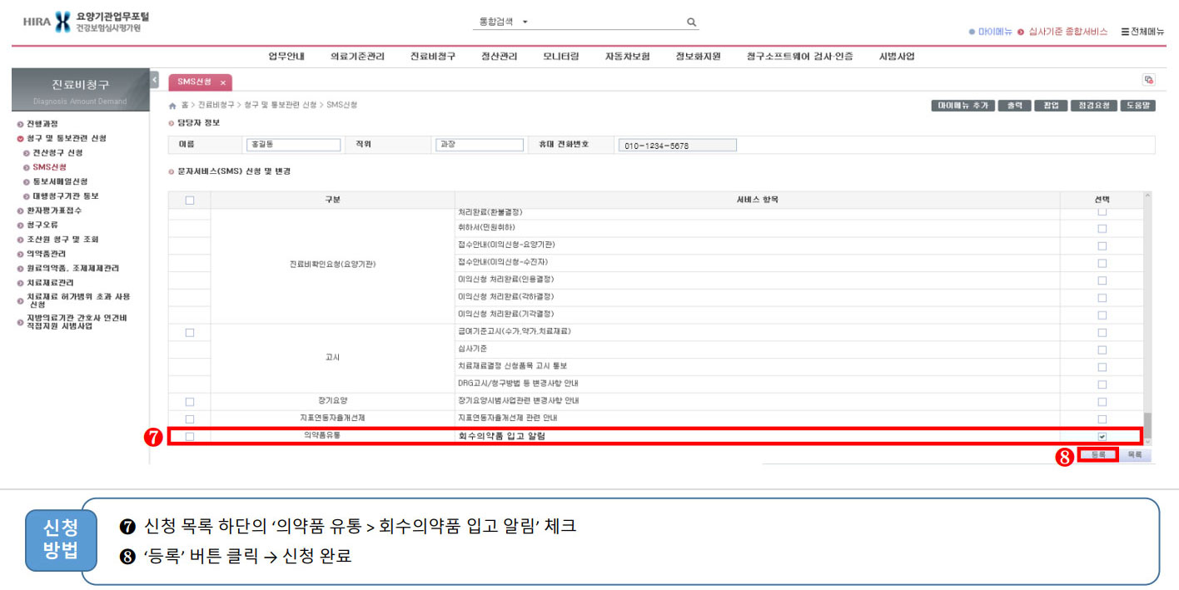
Task: Collapse the left sidebar with arrow handle
Action: point(154,79)
